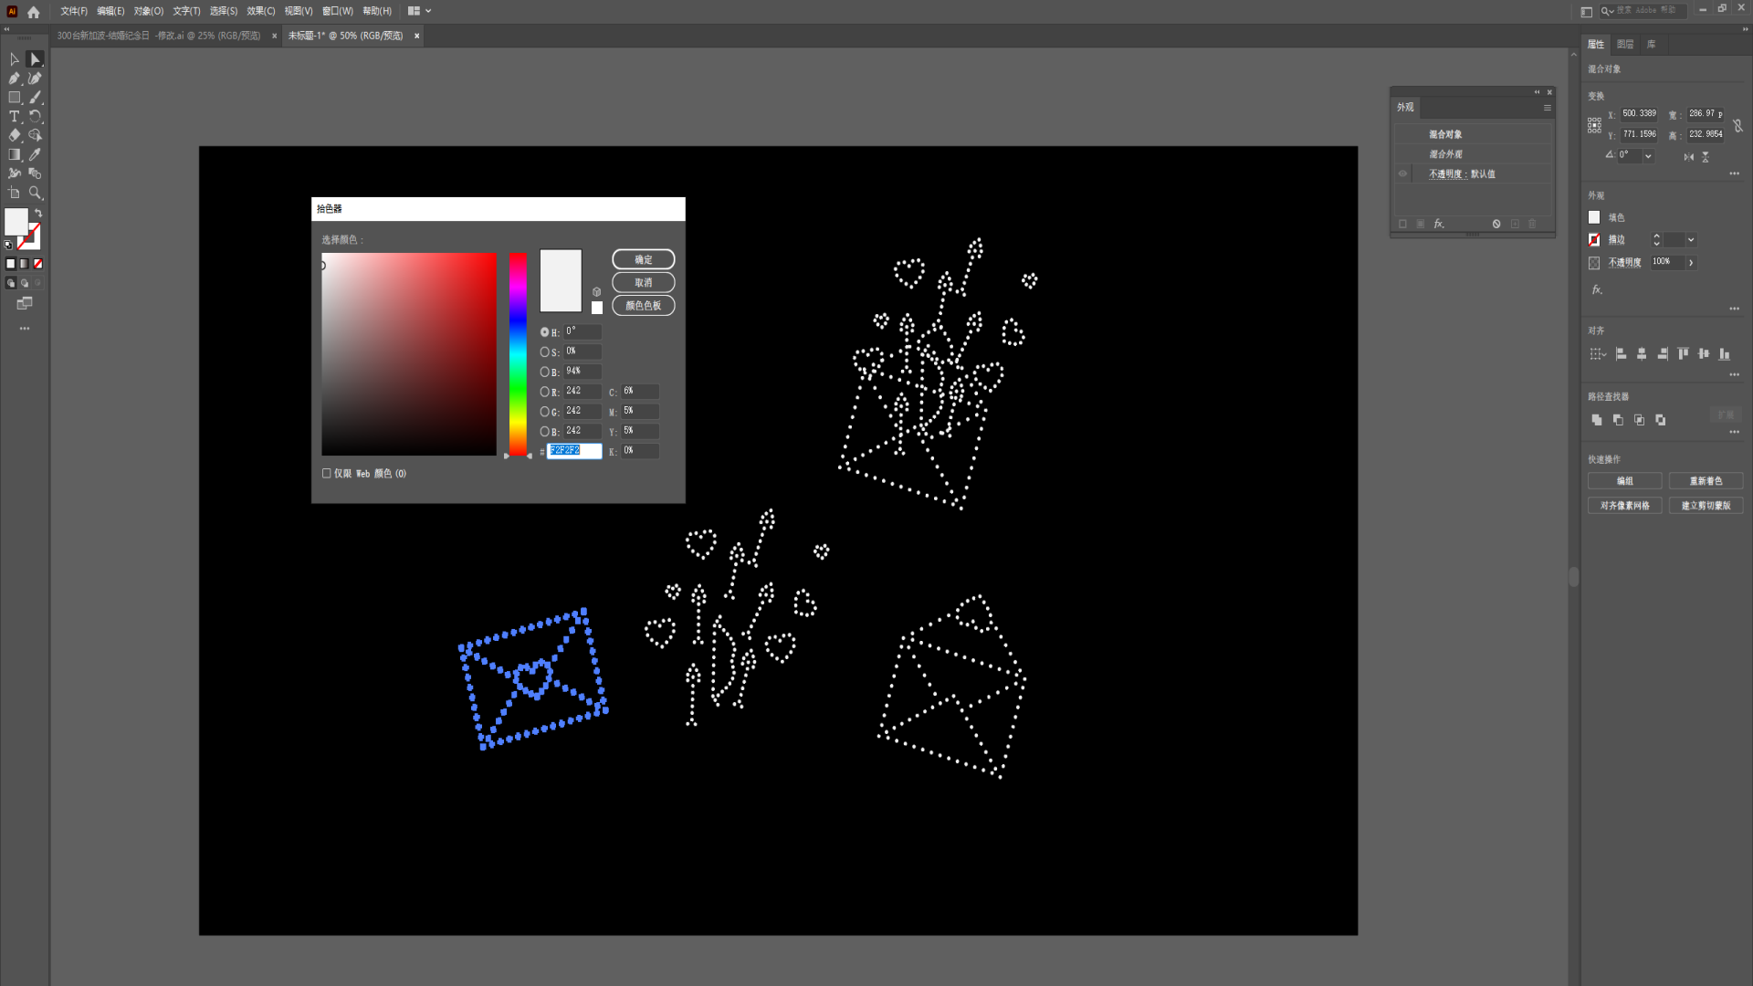Click 确定 button in color picker
Image resolution: width=1753 pixels, height=986 pixels.
(x=643, y=259)
